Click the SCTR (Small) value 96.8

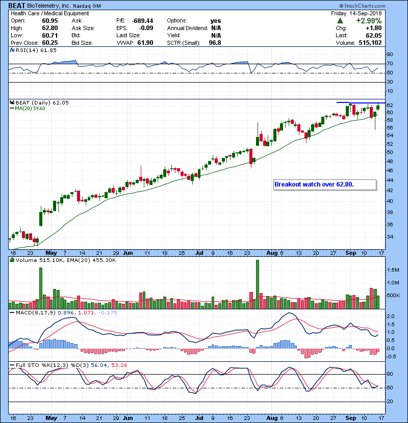[215, 43]
